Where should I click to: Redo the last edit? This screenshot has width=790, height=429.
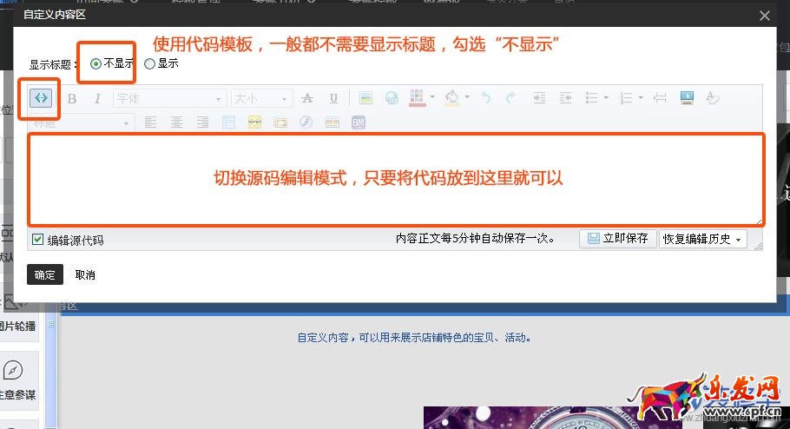point(510,98)
